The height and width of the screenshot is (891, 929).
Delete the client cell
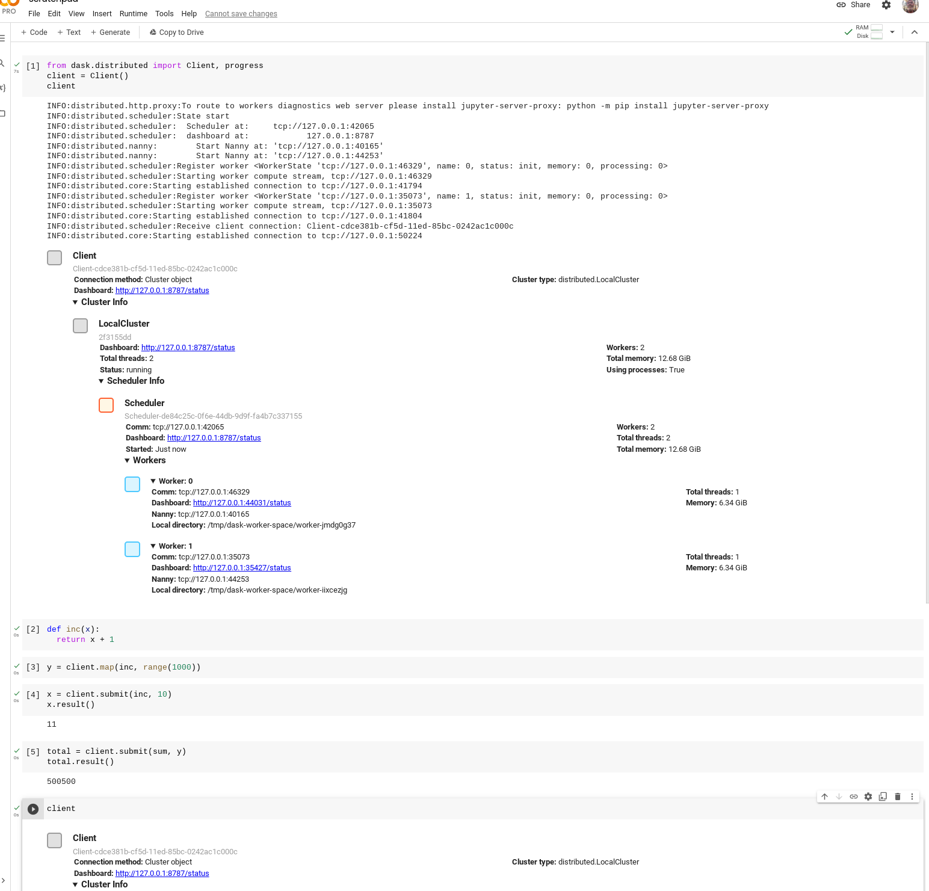897,796
